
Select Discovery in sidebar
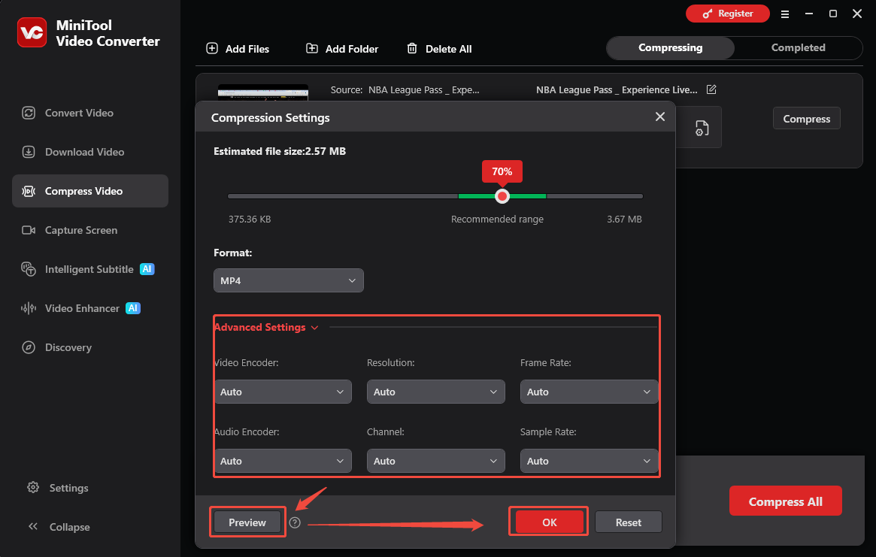[90, 347]
